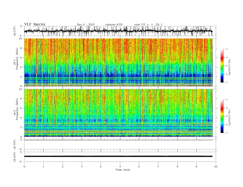Click the "-7" tick on ch.2 colorbar
This screenshot has width=243, height=187.
[x=226, y=133]
